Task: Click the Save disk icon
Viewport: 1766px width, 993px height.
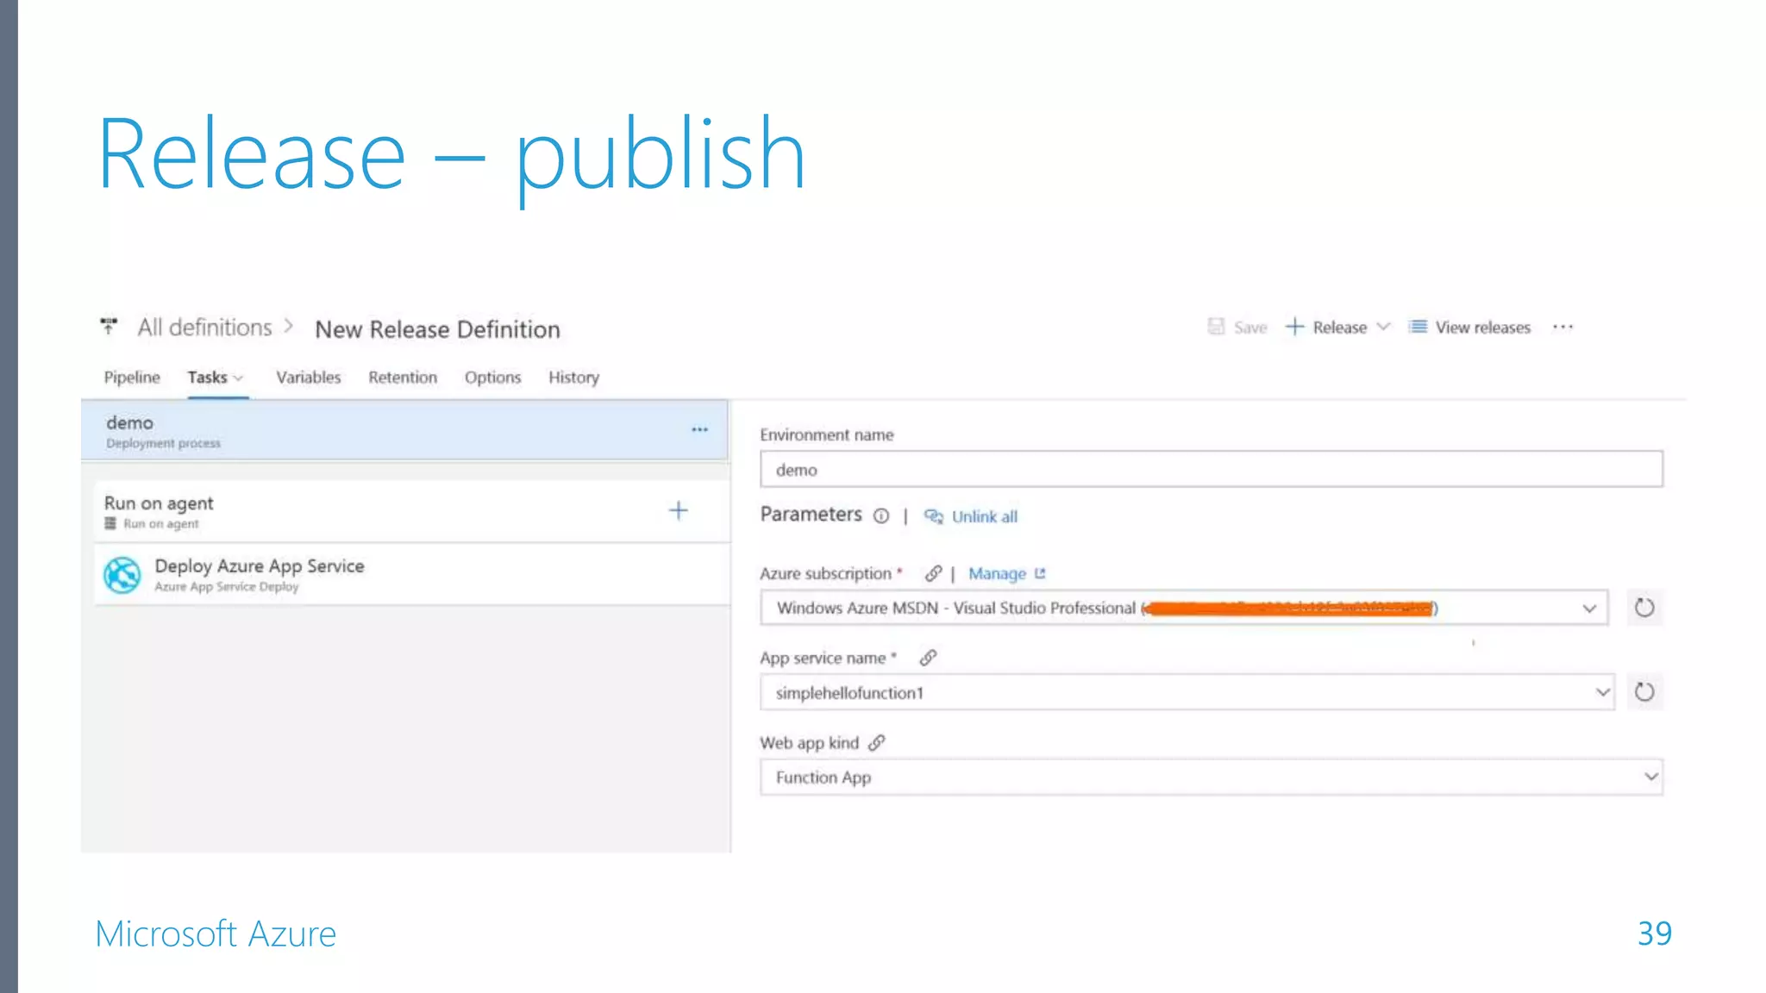Action: pos(1216,327)
